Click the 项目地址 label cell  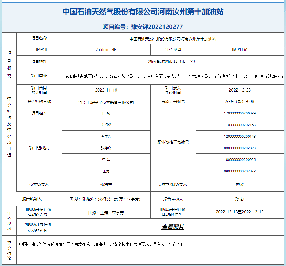39,61
